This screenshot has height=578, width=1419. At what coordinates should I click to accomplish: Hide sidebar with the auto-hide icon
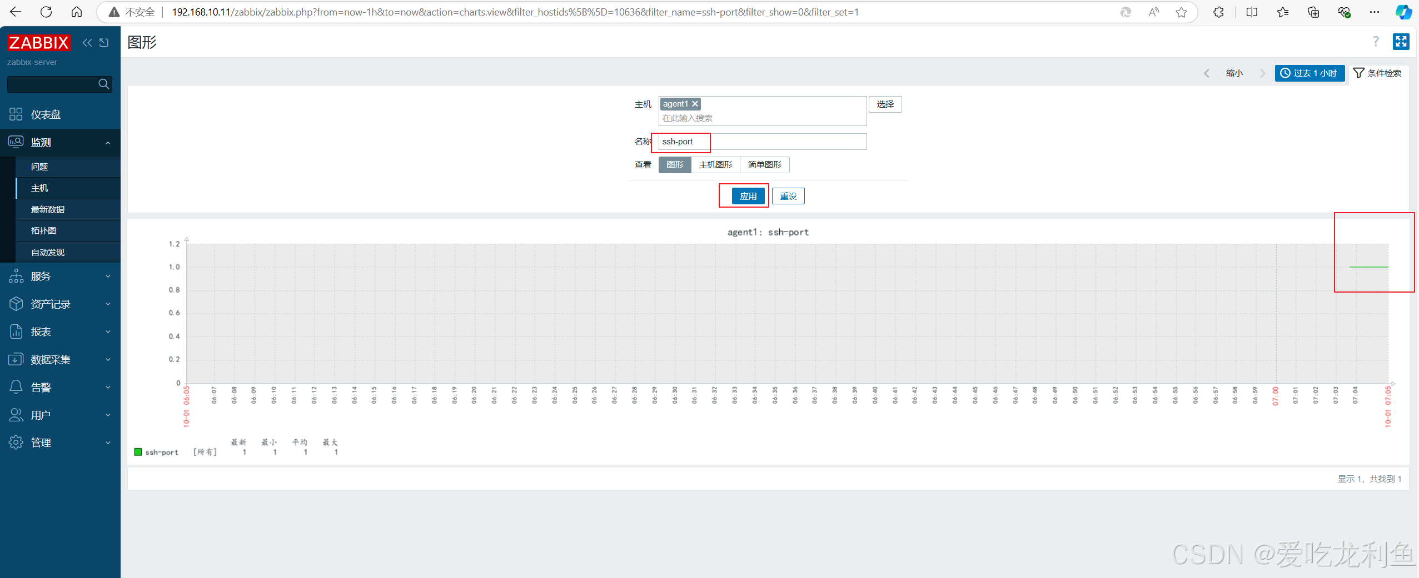pyautogui.click(x=104, y=43)
